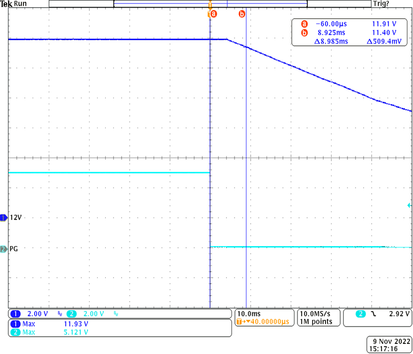Click the cursor a icon in readout box
The height and width of the screenshot is (354, 413).
coord(304,24)
